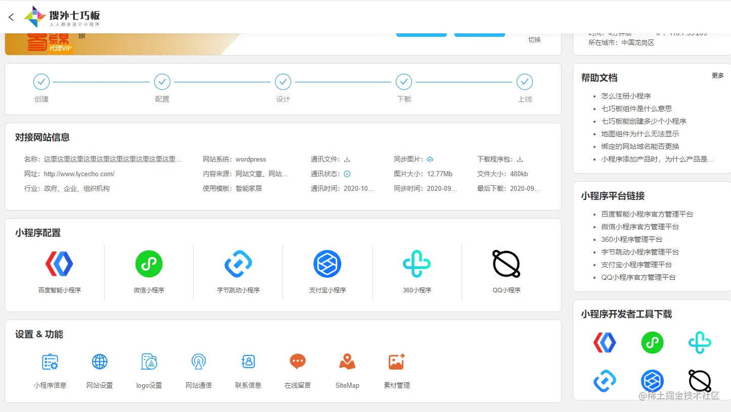
Task: Click 更多 in 帮助文档 panel
Action: 718,76
